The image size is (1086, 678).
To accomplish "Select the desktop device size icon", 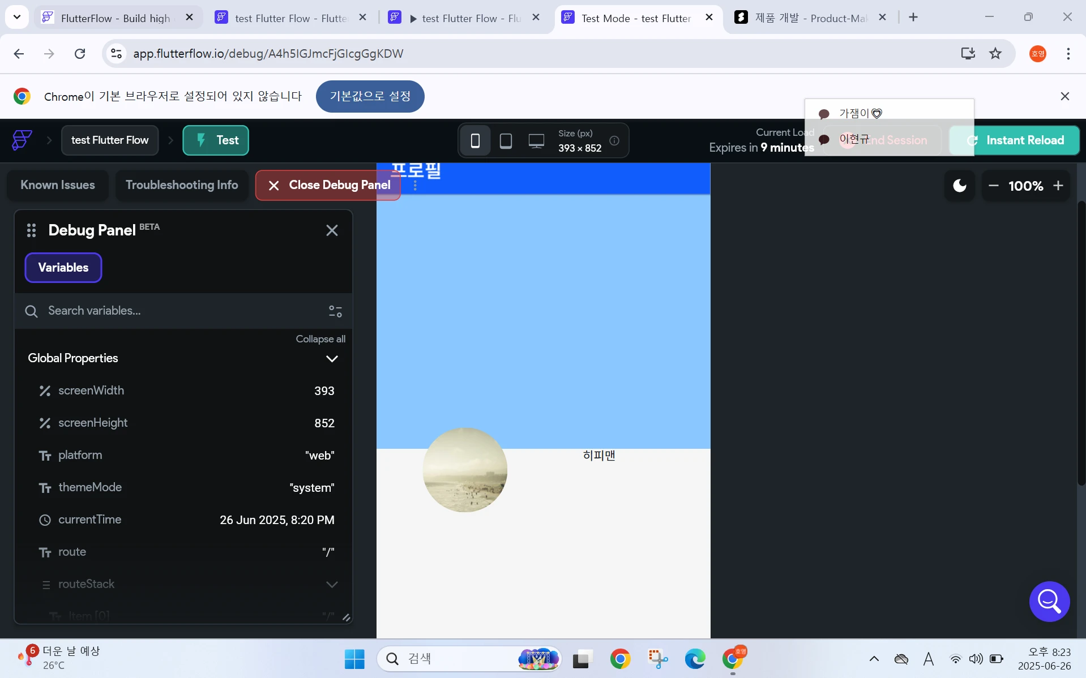I will (x=536, y=140).
